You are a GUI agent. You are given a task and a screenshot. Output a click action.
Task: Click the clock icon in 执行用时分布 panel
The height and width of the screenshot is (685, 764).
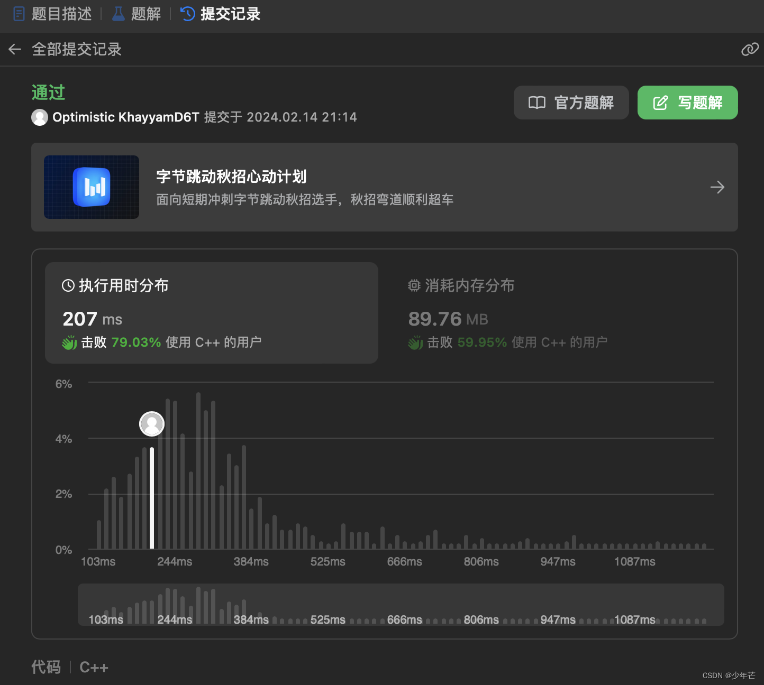(x=69, y=285)
